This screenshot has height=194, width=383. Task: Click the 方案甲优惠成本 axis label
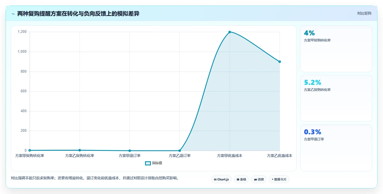230,156
